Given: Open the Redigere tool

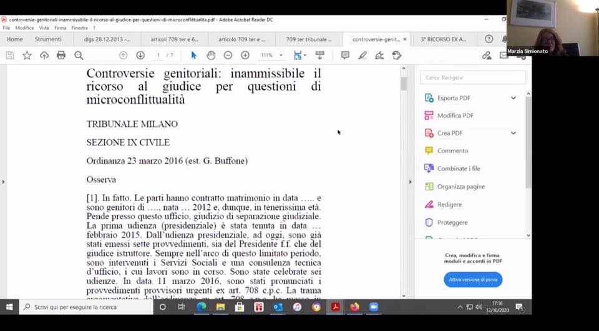Looking at the screenshot, I should (449, 204).
